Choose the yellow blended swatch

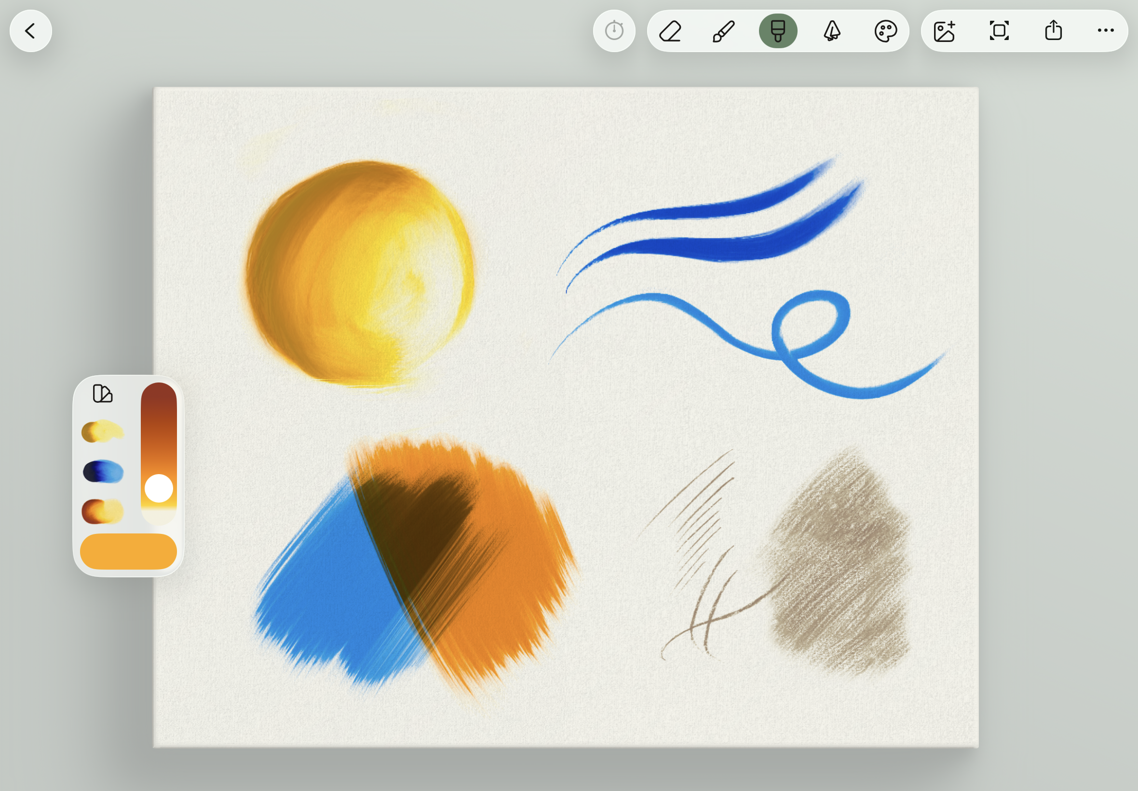[x=103, y=431]
